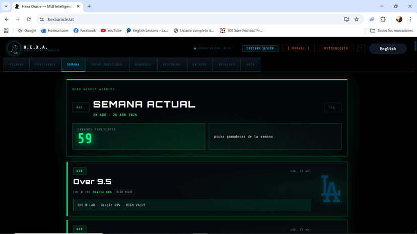Click the CHC @ LAD Oracle 60% detail bar

pyautogui.click(x=192, y=205)
